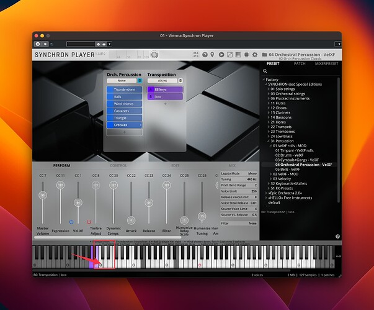The width and height of the screenshot is (374, 310).
Task: Click the previous preset up arrow
Action: point(98,44)
